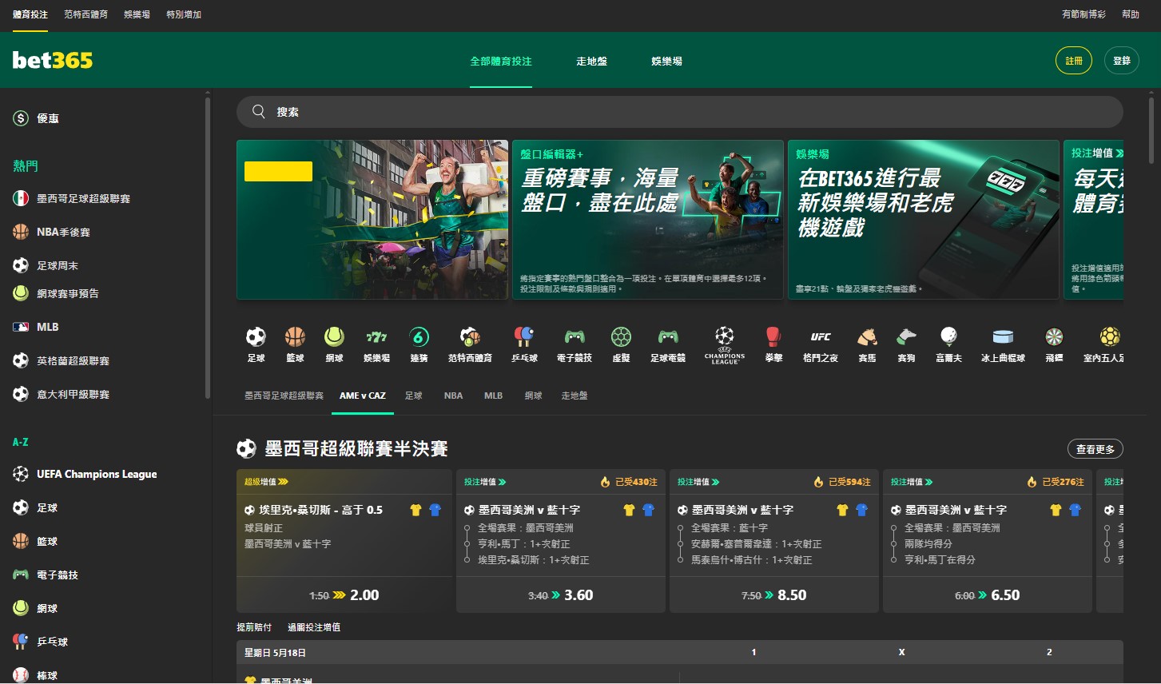Screen dimensions: 1161x684
Task: Open 特別增加 in the top menu
Action: coord(184,14)
